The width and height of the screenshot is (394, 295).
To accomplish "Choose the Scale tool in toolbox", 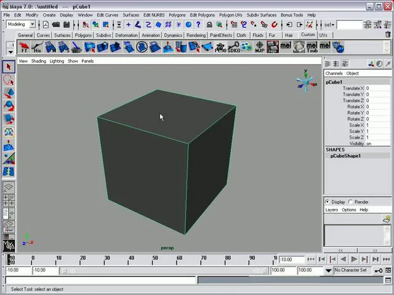I will click(x=9, y=119).
